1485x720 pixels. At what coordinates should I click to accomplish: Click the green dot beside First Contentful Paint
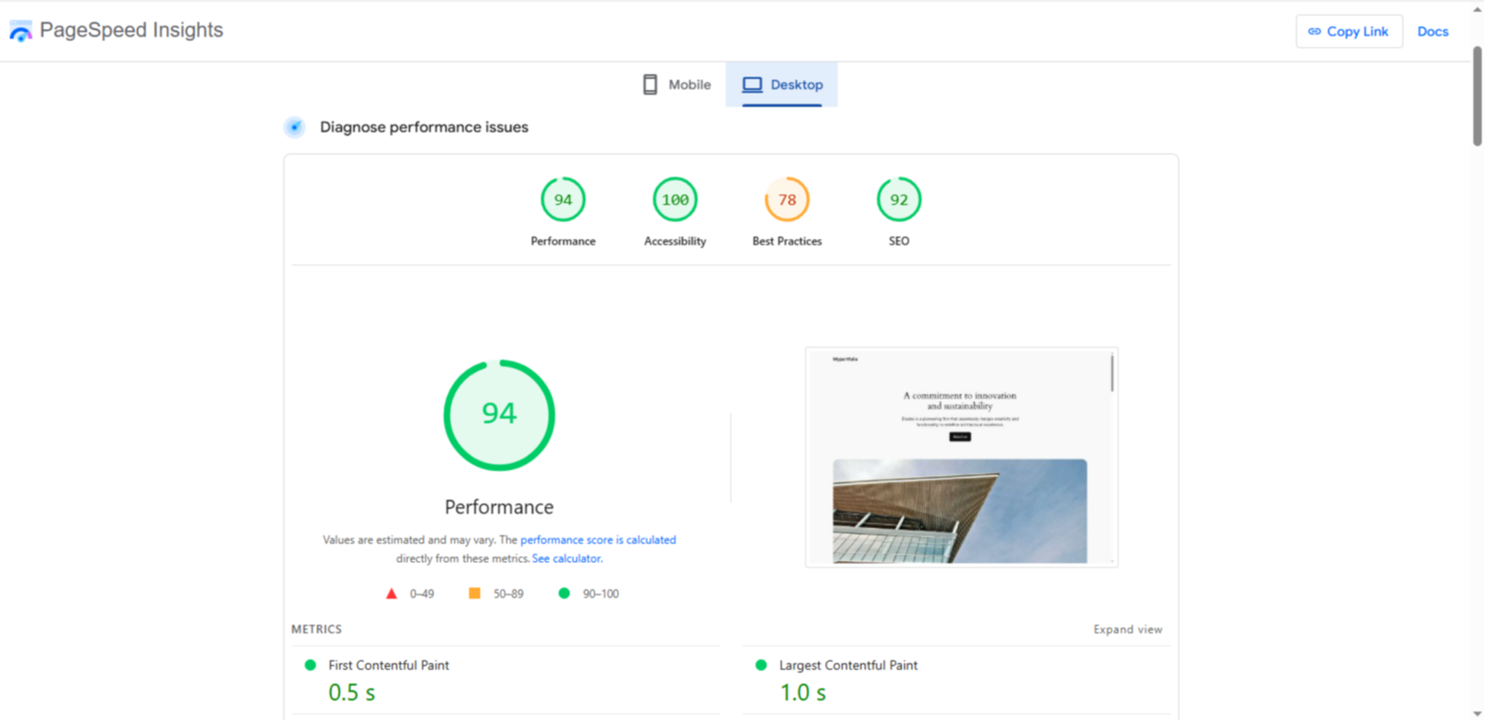[310, 665]
